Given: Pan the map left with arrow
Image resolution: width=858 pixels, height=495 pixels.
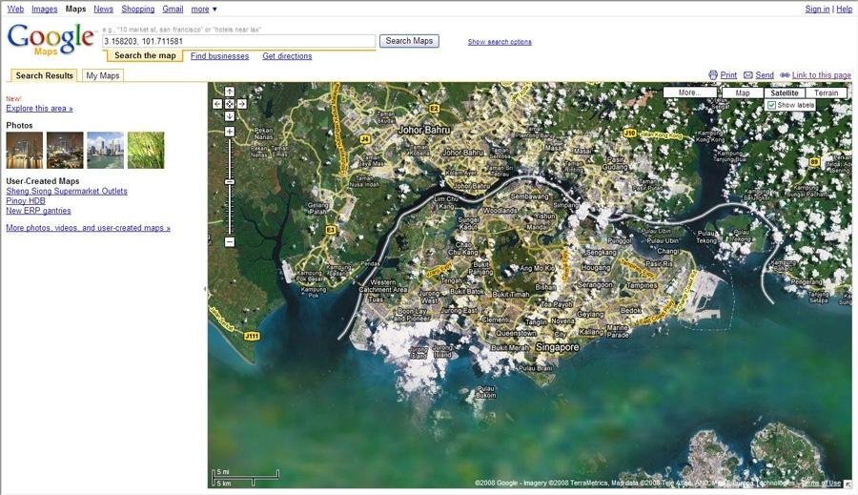Looking at the screenshot, I should tap(217, 104).
